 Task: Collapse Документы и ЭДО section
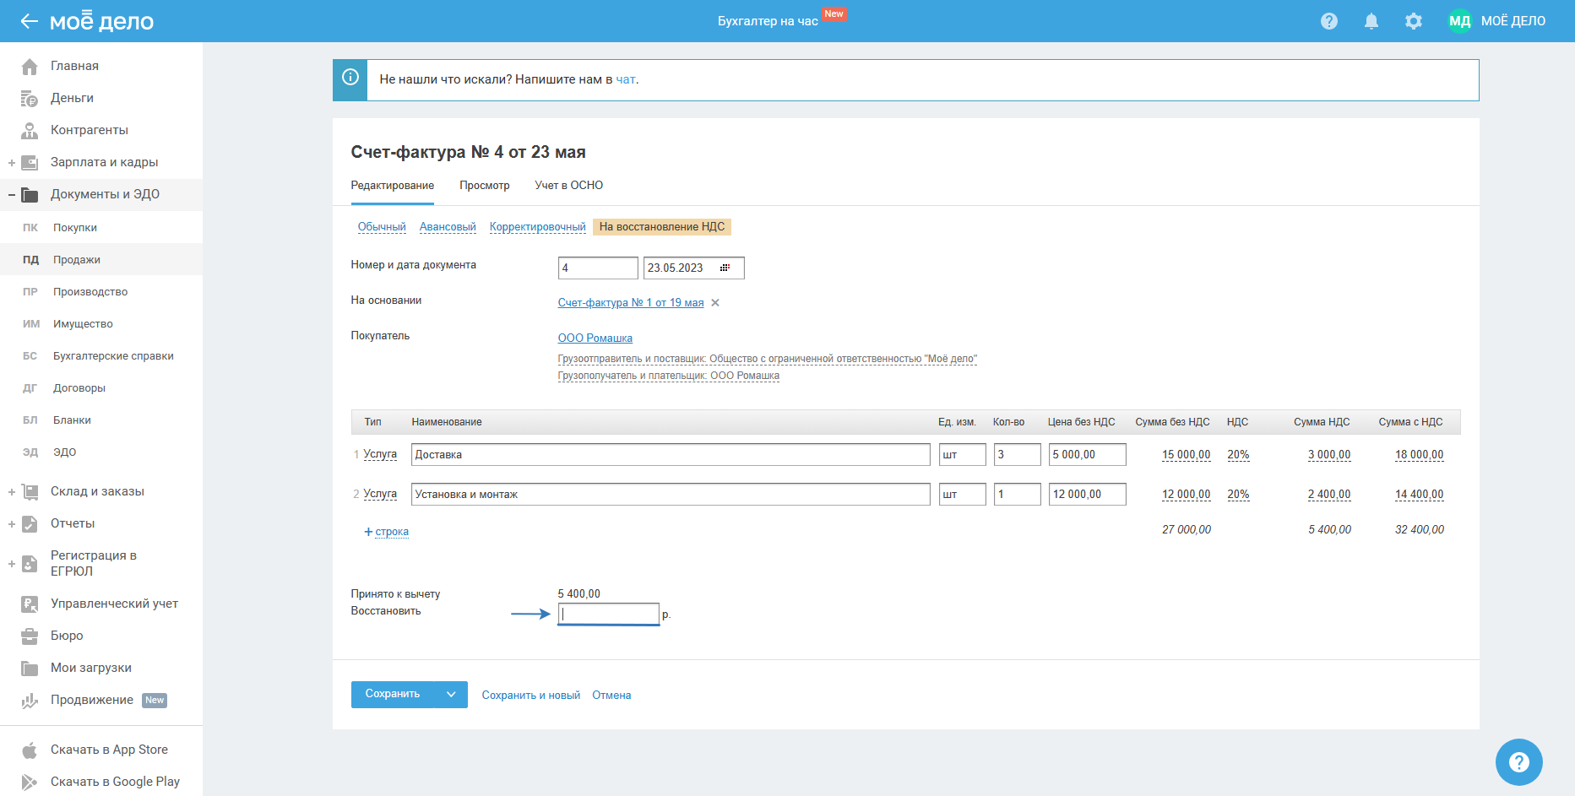pos(12,195)
